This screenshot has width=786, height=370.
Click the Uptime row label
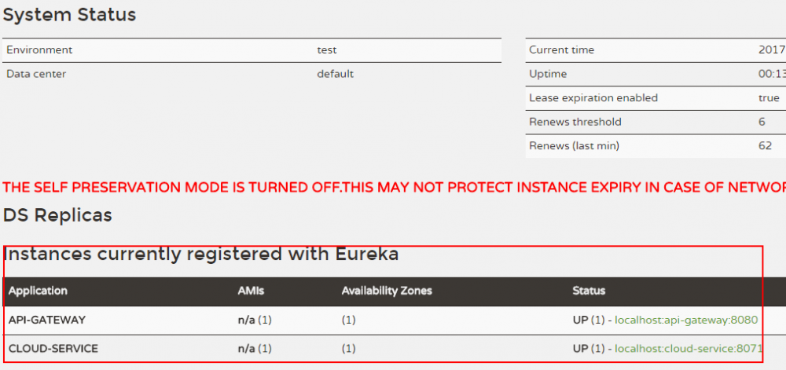pos(548,74)
